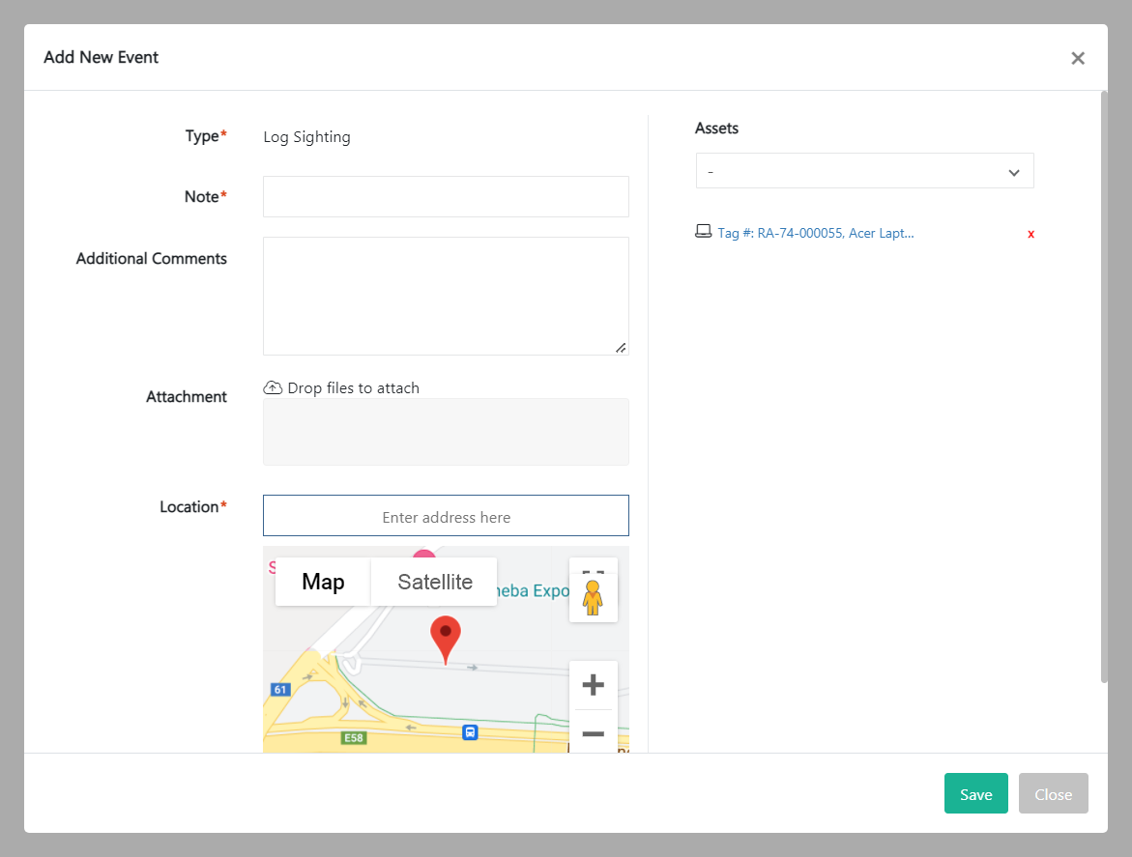Save the new event
Screen dimensions: 1132x857
pyautogui.click(x=975, y=793)
